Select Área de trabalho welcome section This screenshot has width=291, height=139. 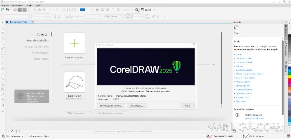point(37,41)
